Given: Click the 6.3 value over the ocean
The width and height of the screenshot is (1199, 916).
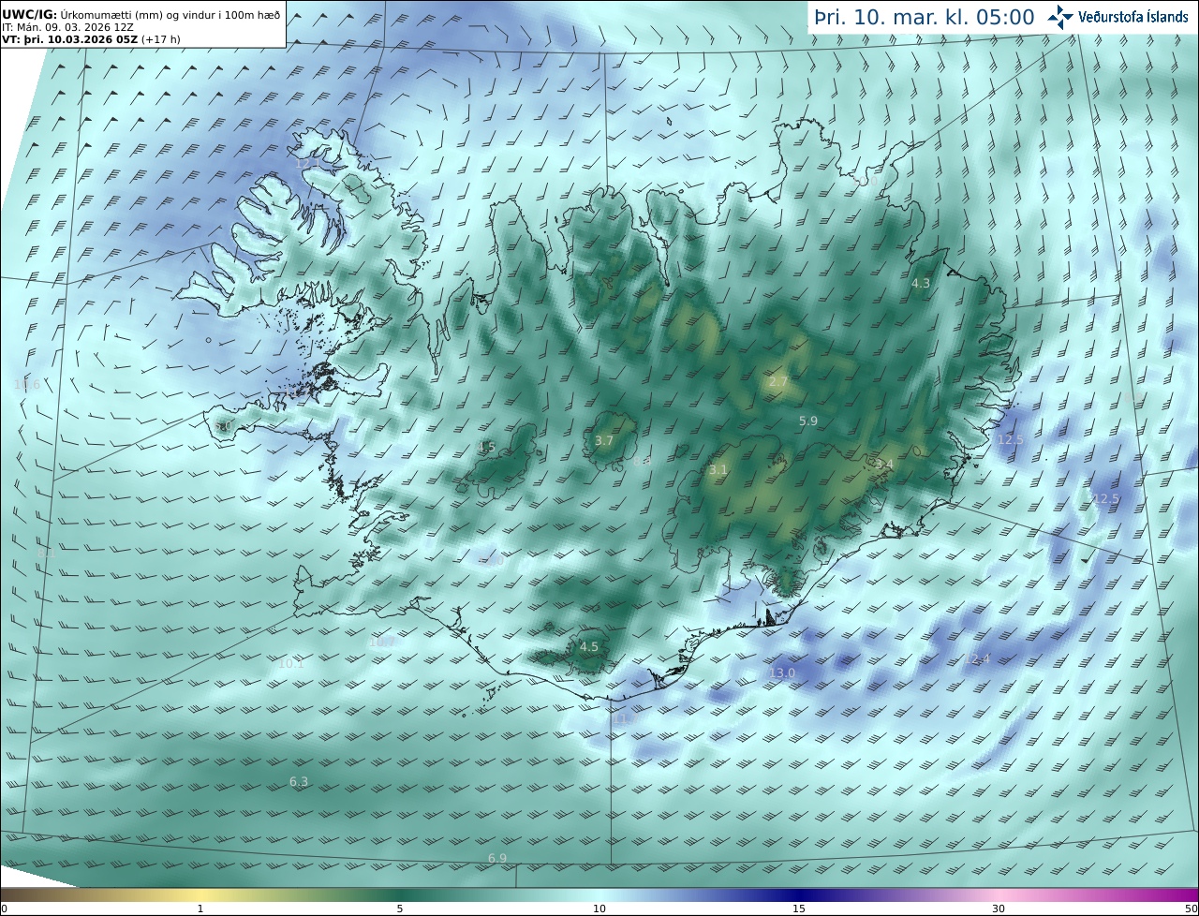Looking at the screenshot, I should (298, 781).
